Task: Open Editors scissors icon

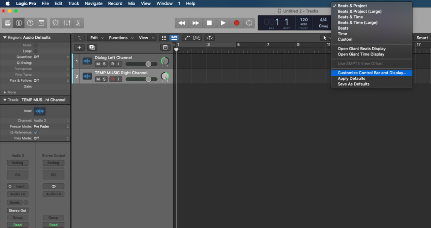Action: (x=78, y=23)
